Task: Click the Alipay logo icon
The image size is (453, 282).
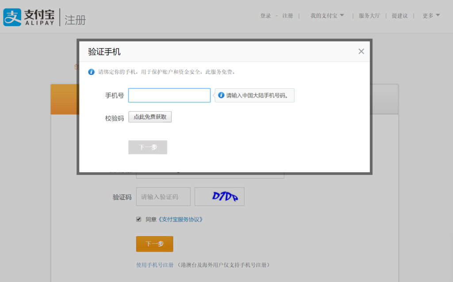Action: pos(12,17)
